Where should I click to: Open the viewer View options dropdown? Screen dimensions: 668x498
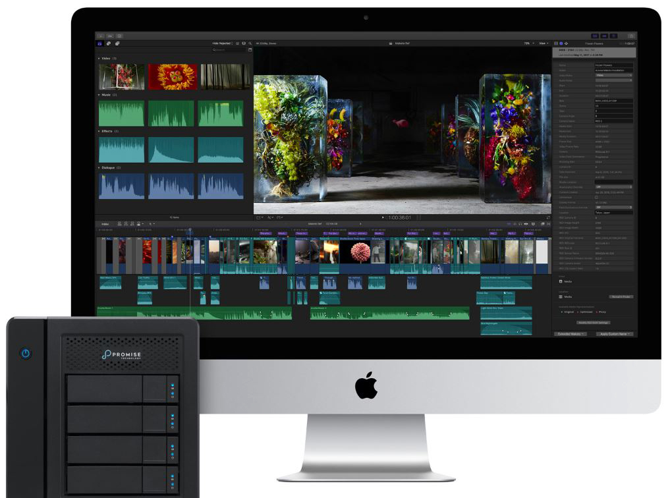pyautogui.click(x=543, y=43)
